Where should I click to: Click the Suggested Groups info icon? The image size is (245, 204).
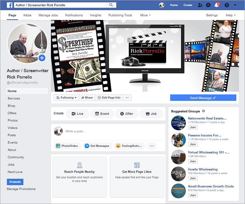204,111
